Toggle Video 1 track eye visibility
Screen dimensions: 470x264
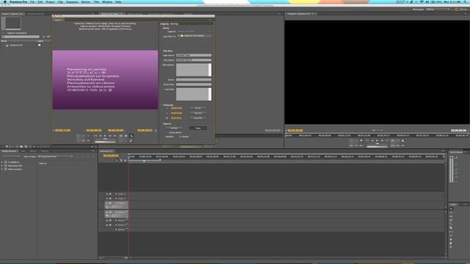click(x=107, y=203)
